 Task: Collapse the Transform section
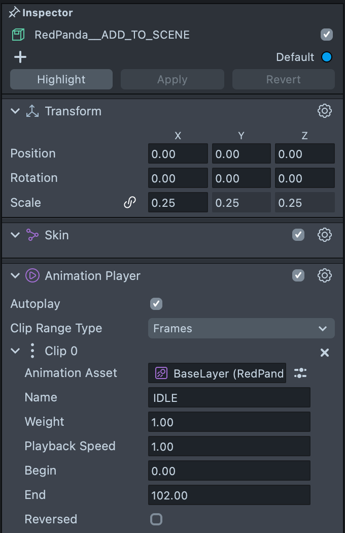15,111
